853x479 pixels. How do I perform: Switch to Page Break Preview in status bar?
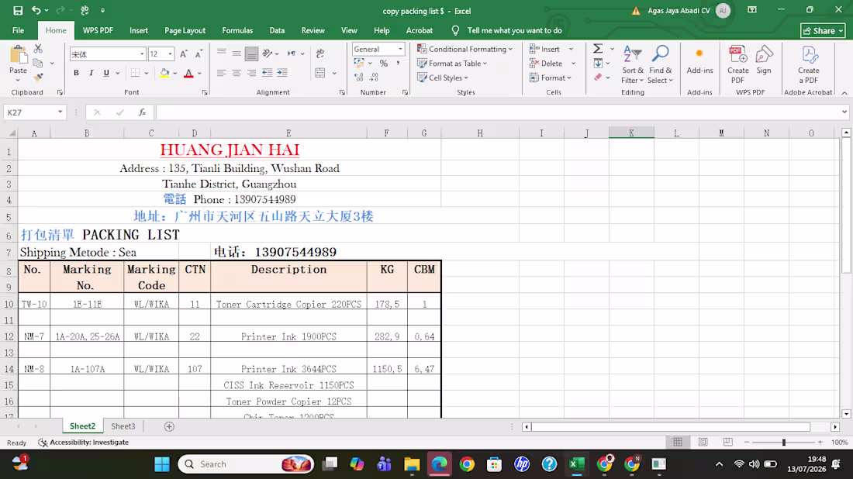tap(728, 442)
